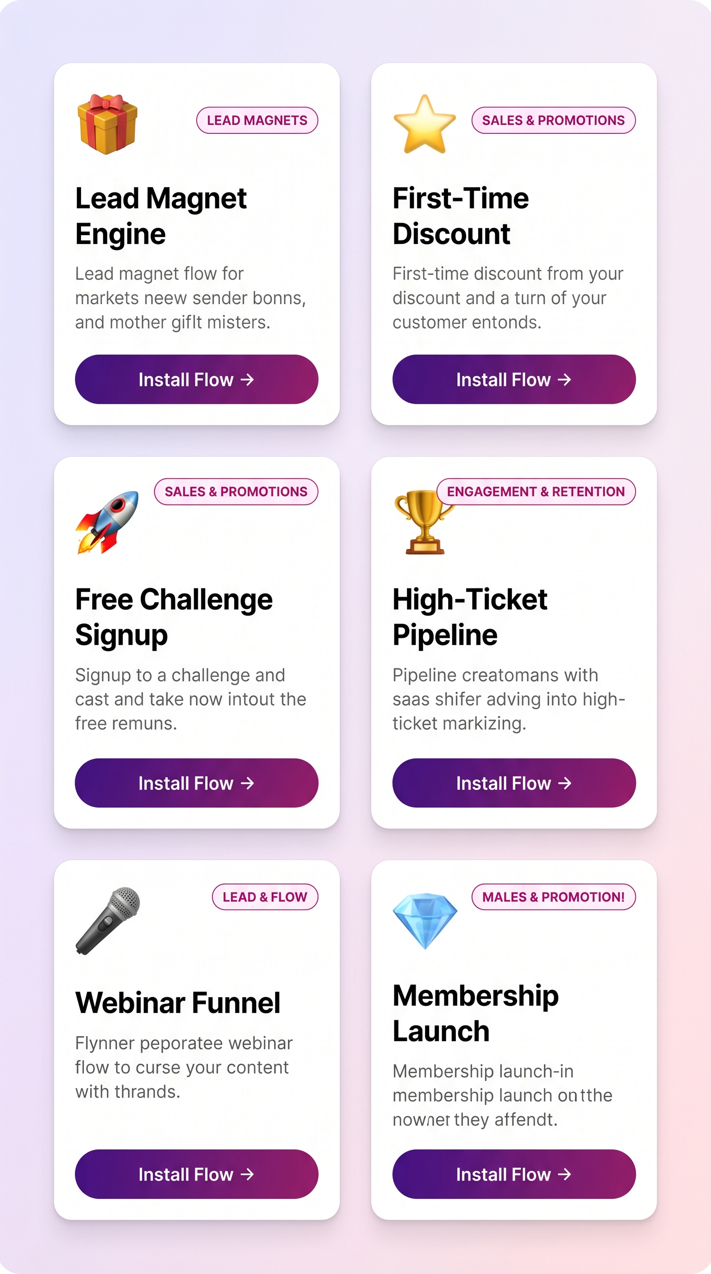The width and height of the screenshot is (711, 1274).
Task: Install the Free Challenge Signup flow
Action: point(196,783)
